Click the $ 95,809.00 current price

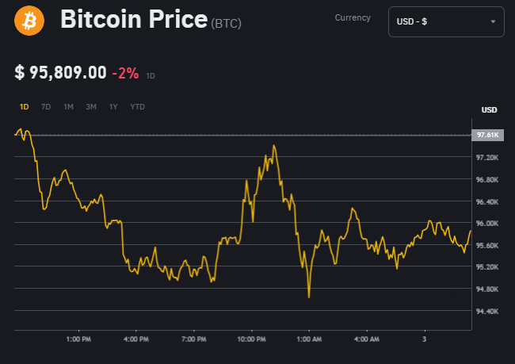click(x=60, y=73)
